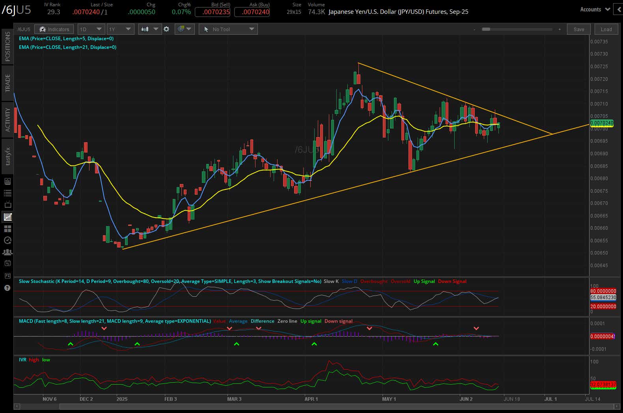Click the zoom slider handle

coord(486,29)
